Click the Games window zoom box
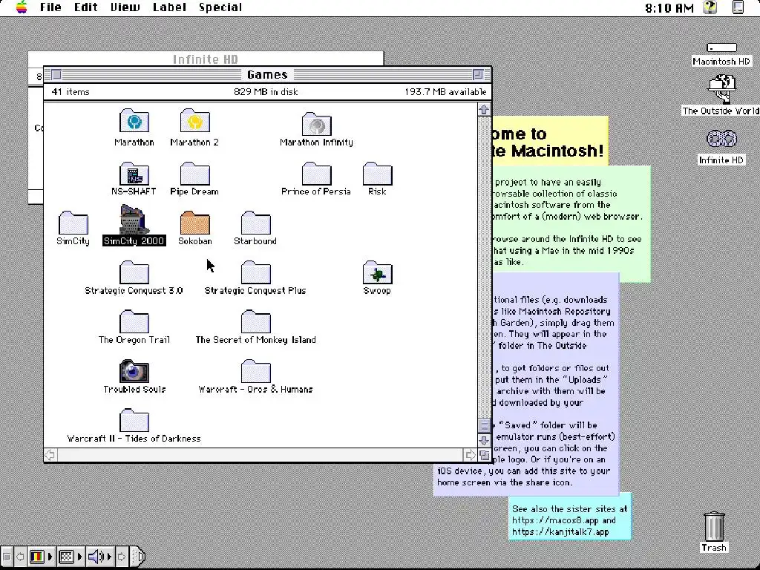This screenshot has height=570, width=760. [478, 74]
